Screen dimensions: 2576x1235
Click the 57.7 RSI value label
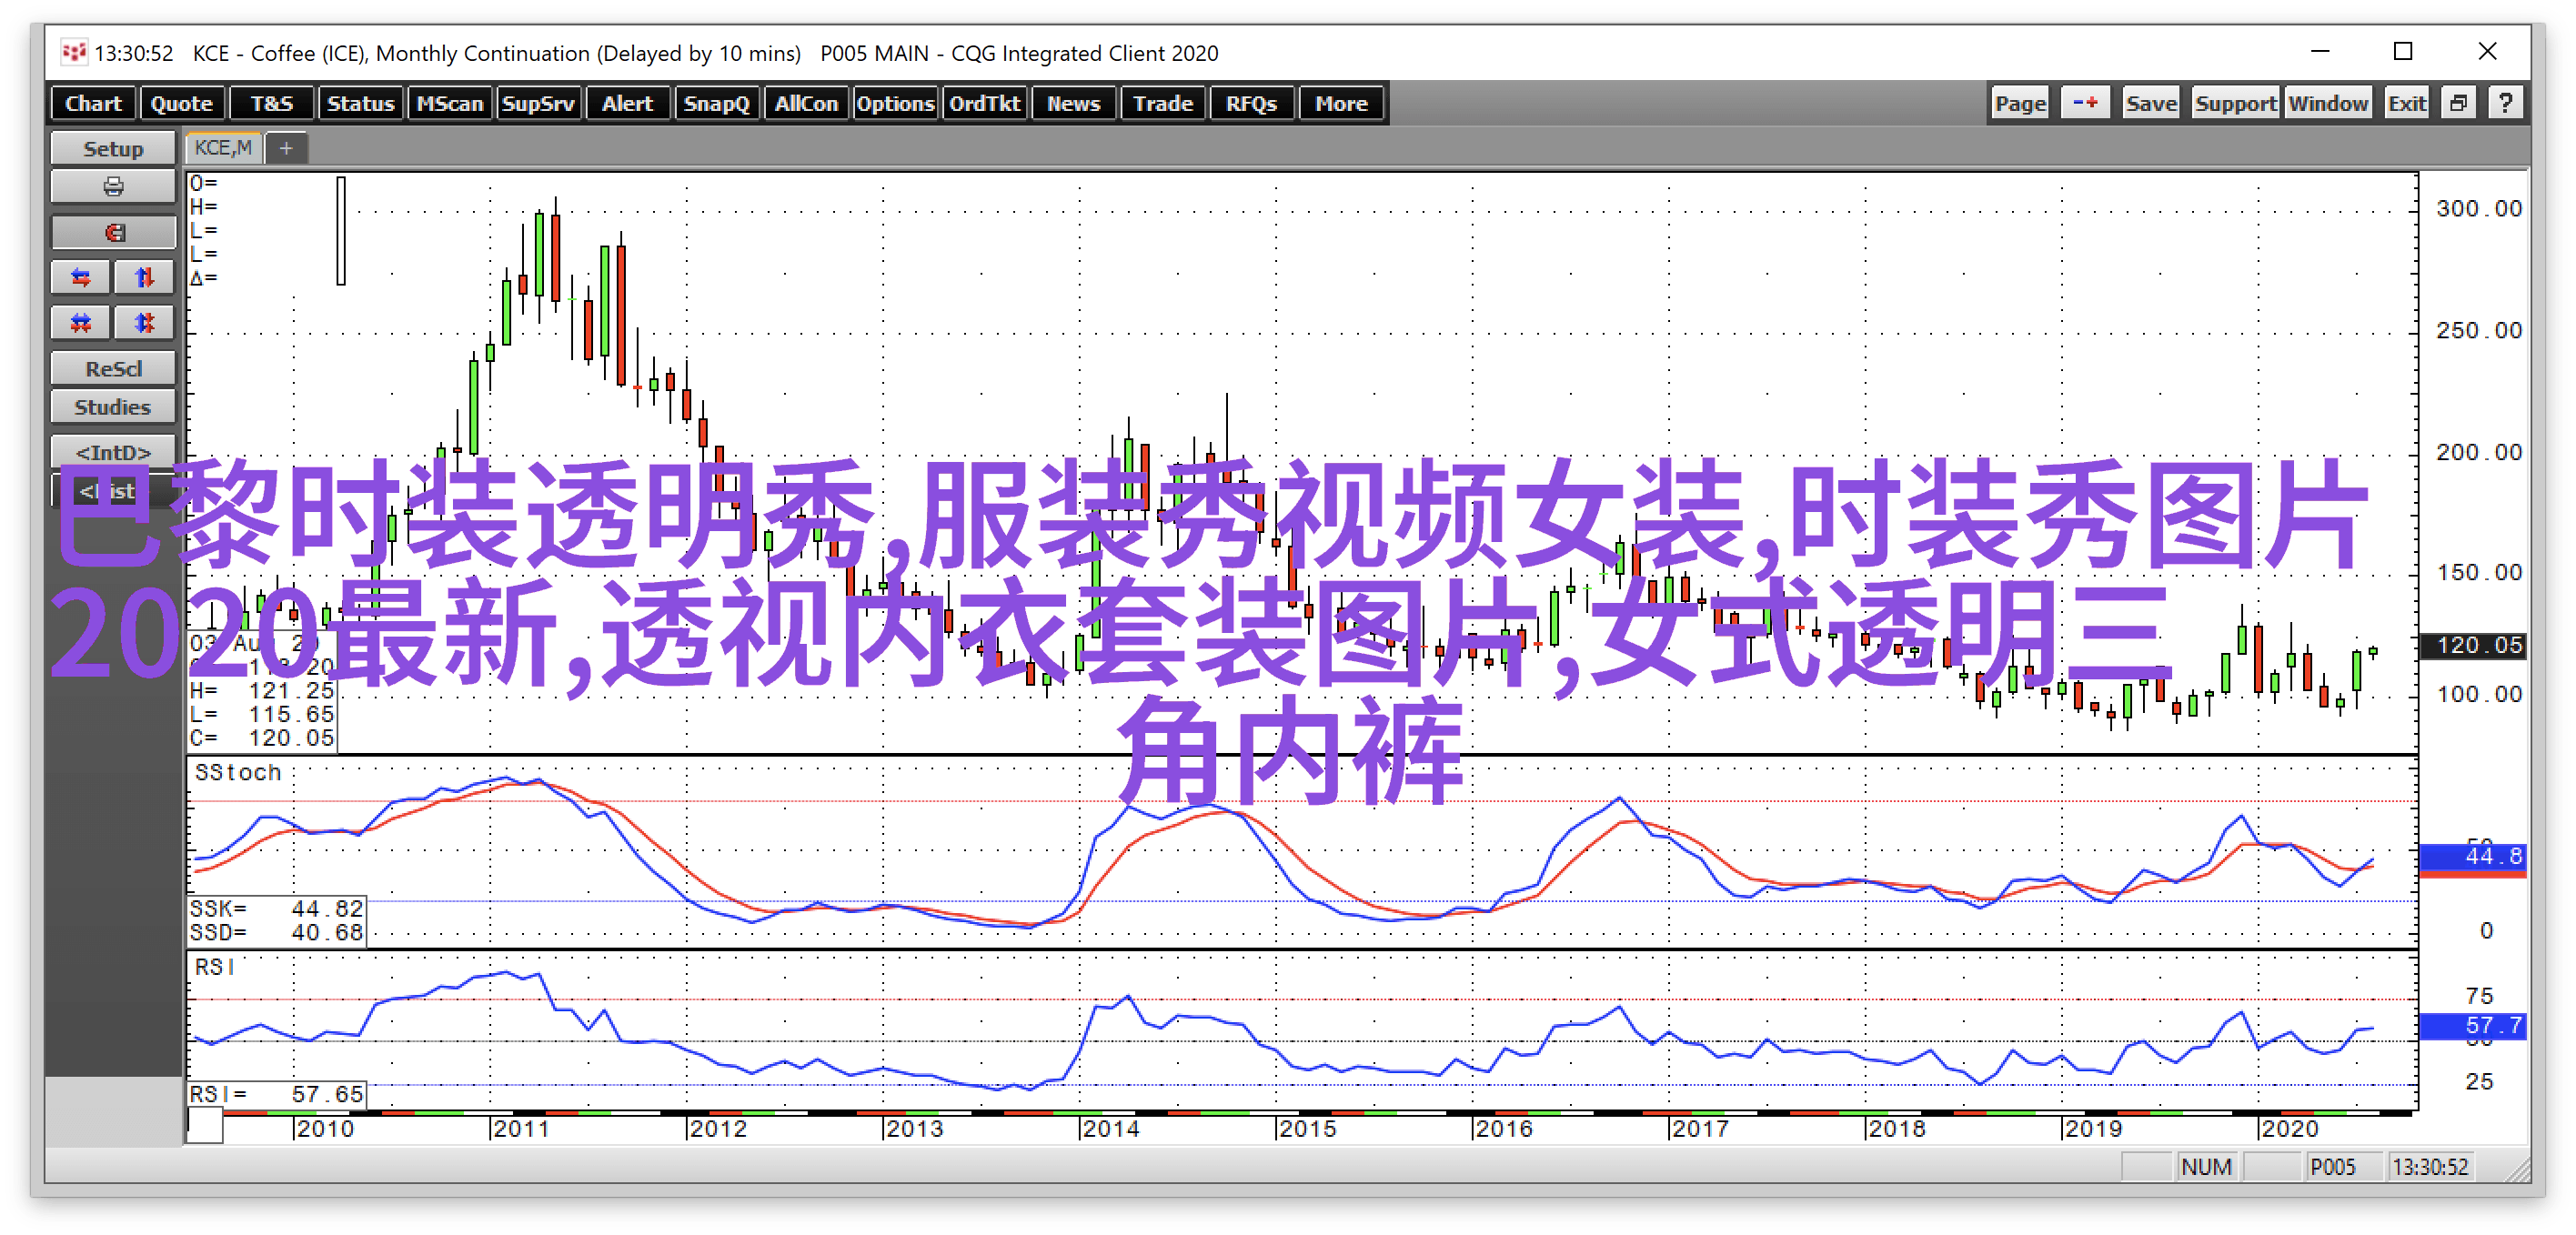pos(2472,1025)
